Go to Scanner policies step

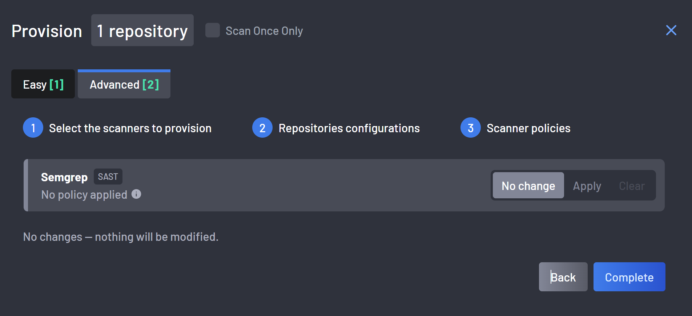(x=528, y=128)
